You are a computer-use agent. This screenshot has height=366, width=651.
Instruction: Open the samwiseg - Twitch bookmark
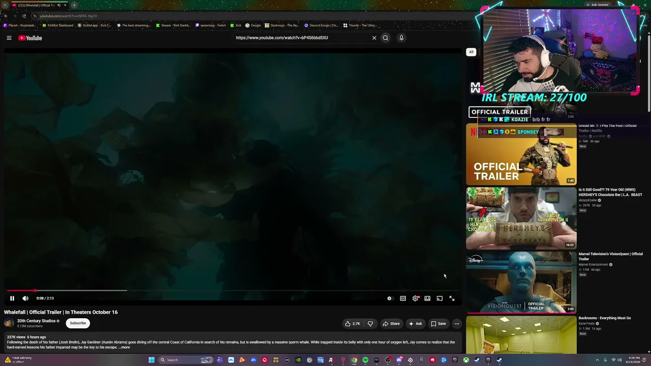pos(211,25)
